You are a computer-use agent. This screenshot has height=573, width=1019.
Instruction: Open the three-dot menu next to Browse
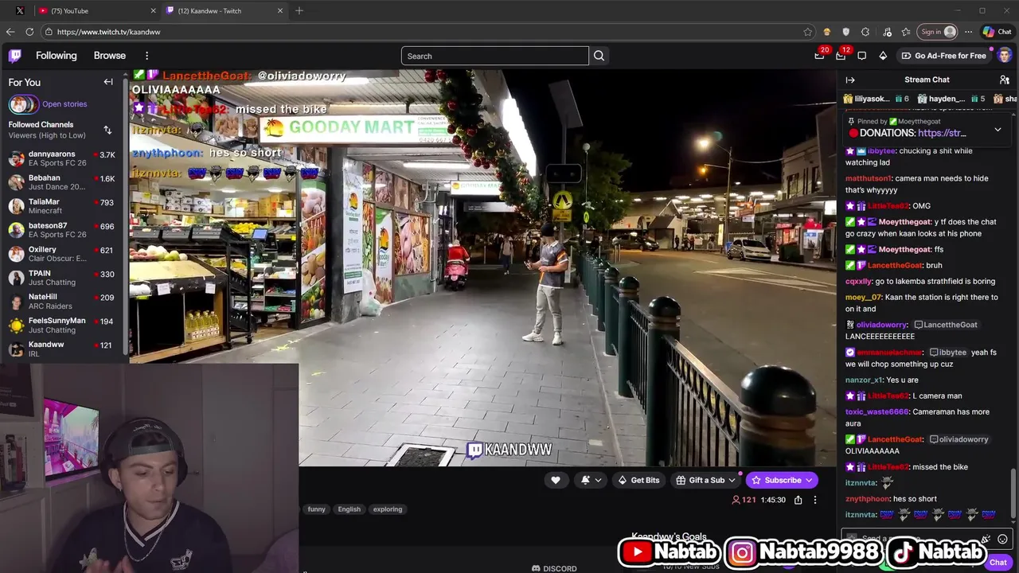click(146, 56)
